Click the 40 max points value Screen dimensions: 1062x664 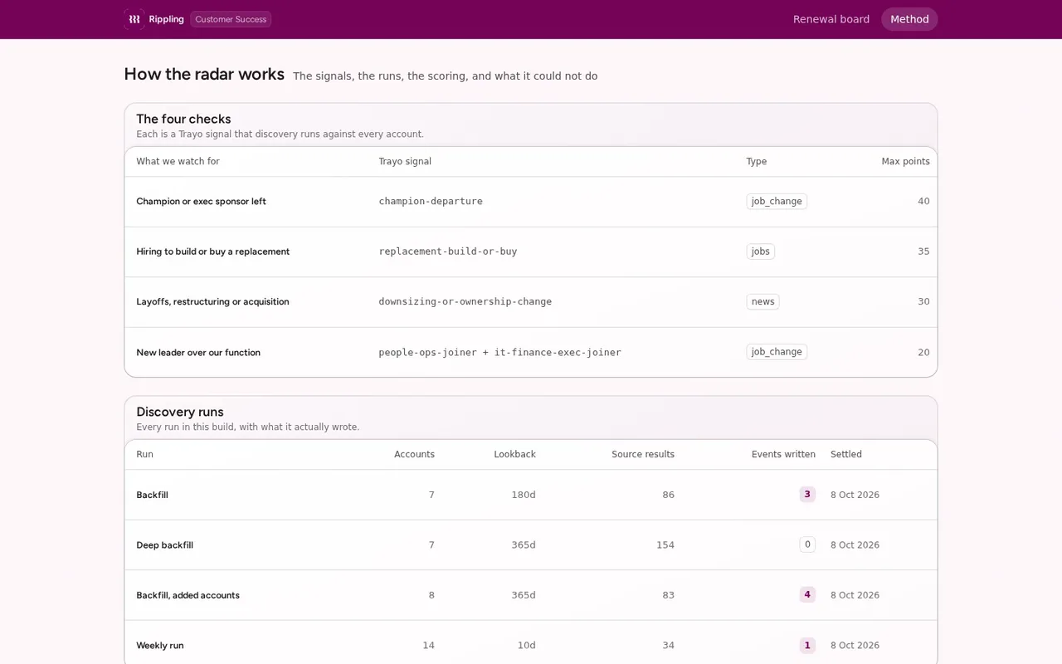(x=923, y=202)
